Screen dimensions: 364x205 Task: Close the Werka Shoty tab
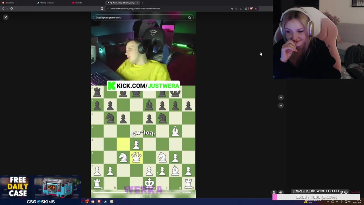[x=137, y=3]
